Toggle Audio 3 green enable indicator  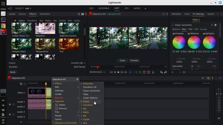[x=10, y=114]
